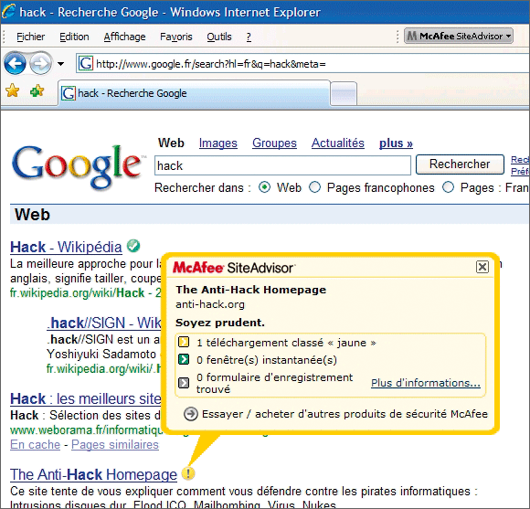Open the ? help menu
Image resolution: width=530 pixels, height=509 pixels.
tap(249, 37)
